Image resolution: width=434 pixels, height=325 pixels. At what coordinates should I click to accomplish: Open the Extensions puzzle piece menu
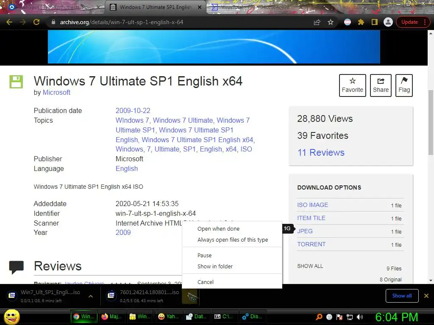361,22
